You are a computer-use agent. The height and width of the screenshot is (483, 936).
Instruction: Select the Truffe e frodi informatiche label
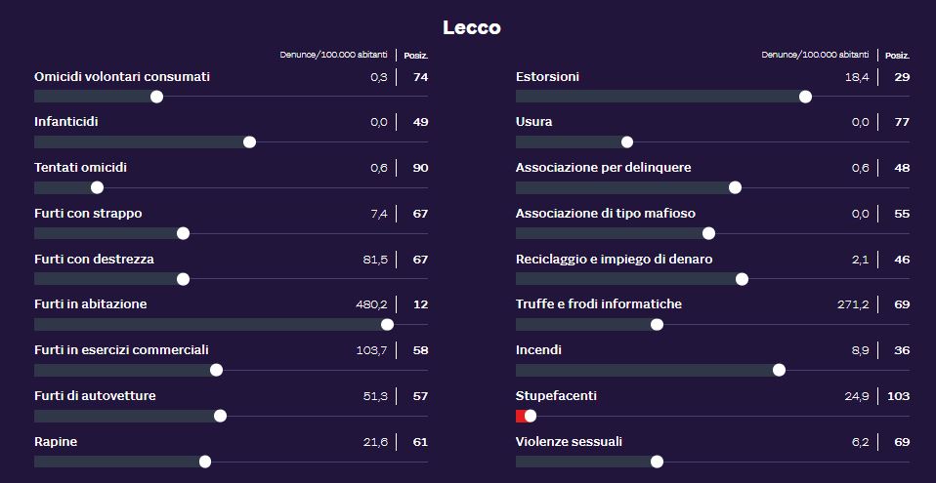click(x=599, y=304)
